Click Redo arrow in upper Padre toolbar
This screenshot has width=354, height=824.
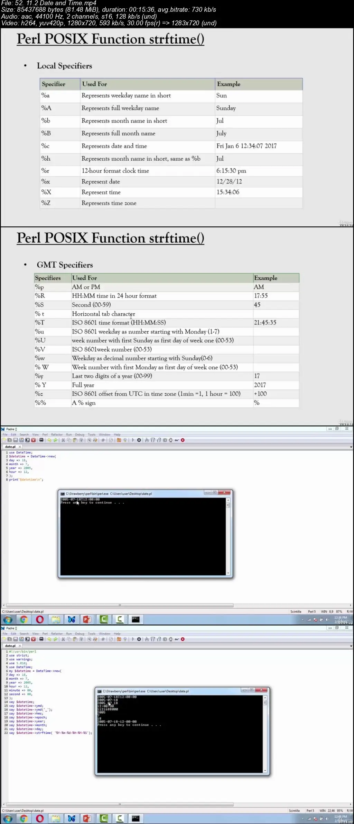click(x=55, y=440)
